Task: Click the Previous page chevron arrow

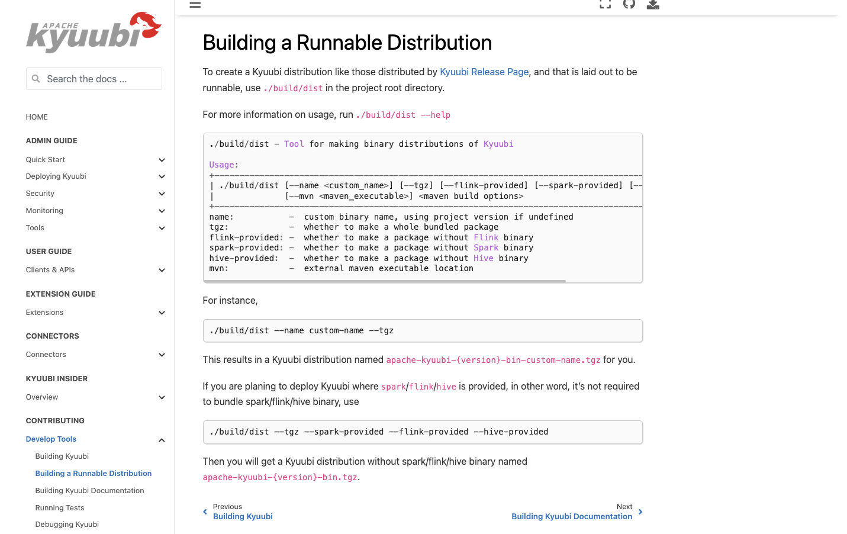Action: coord(204,512)
